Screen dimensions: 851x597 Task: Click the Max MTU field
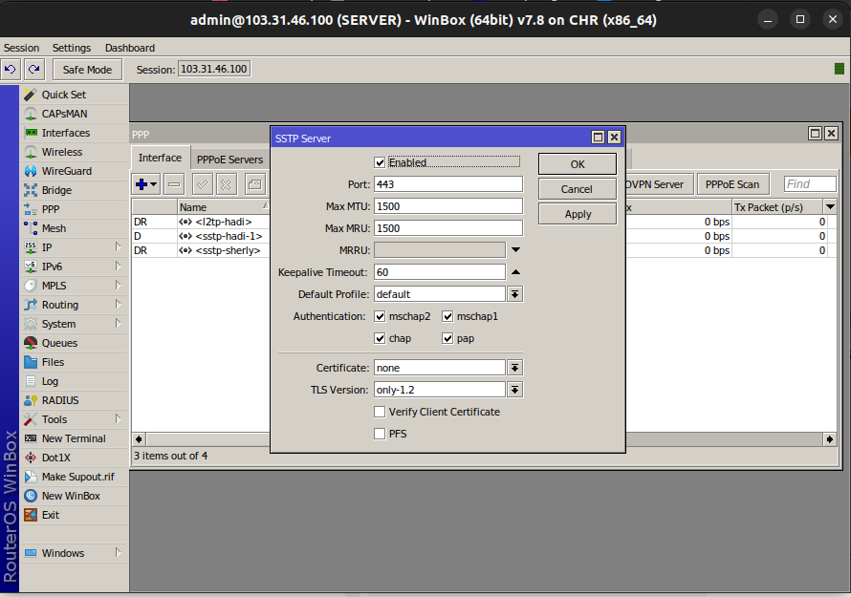(448, 206)
